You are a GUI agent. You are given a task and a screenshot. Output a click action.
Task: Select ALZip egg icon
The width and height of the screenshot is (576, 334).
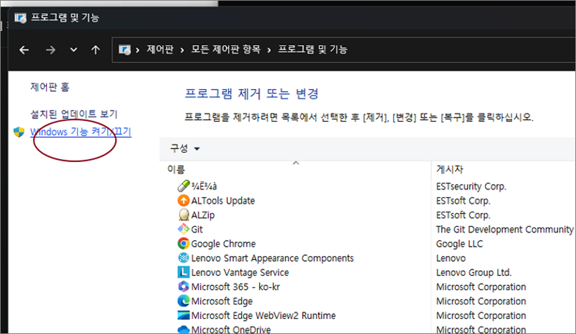(x=183, y=215)
